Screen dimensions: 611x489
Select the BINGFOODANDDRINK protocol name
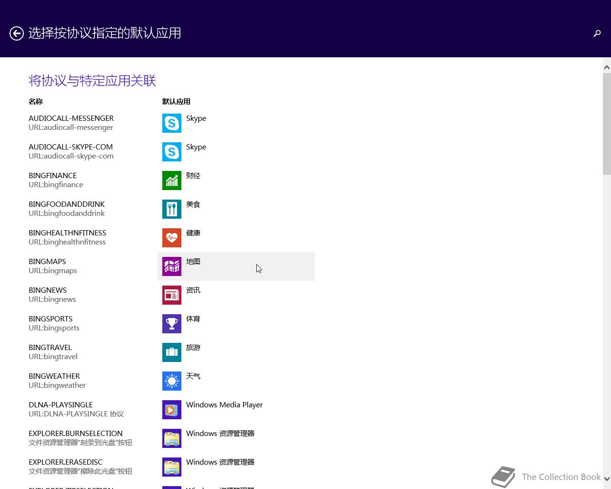[66, 204]
